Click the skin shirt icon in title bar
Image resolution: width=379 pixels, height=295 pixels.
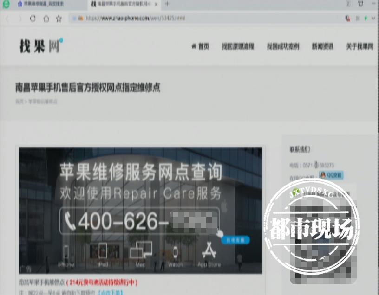[x=360, y=4]
